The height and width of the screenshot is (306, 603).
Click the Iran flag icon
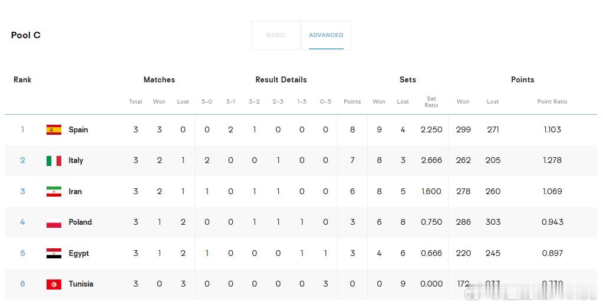point(54,191)
